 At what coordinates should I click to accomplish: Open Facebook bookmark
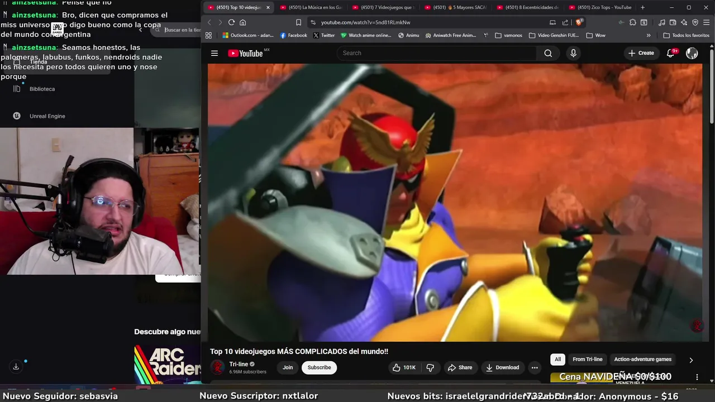294,35
